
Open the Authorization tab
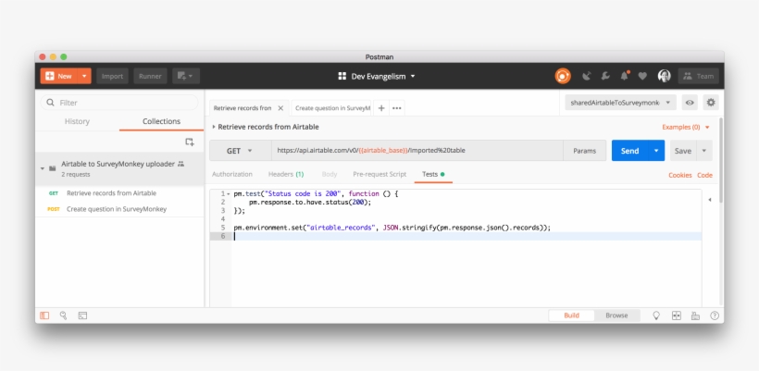[231, 174]
